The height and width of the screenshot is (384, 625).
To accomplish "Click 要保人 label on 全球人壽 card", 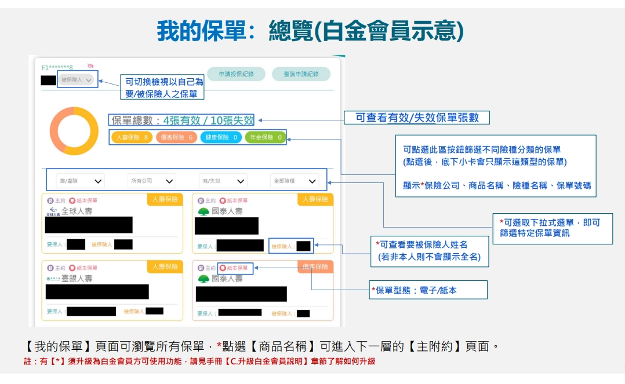I will pos(56,244).
